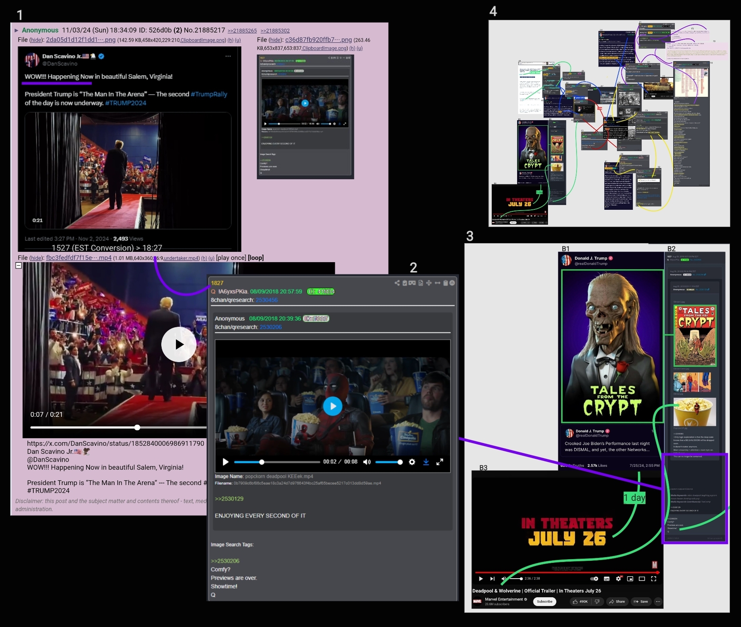Click the clipboard-check icon on post 1827
Image resolution: width=741 pixels, height=627 pixels.
[405, 283]
